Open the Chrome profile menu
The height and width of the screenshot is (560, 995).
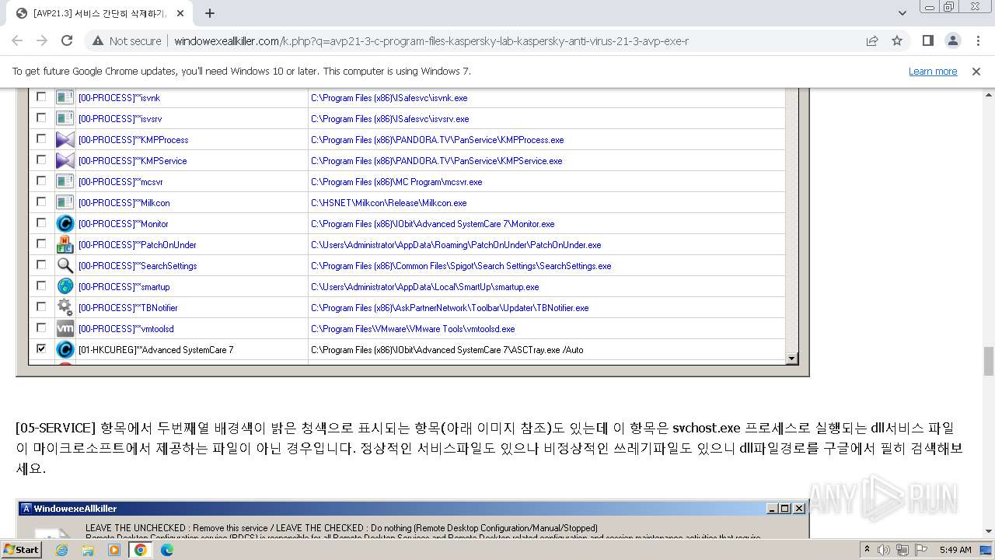(953, 40)
